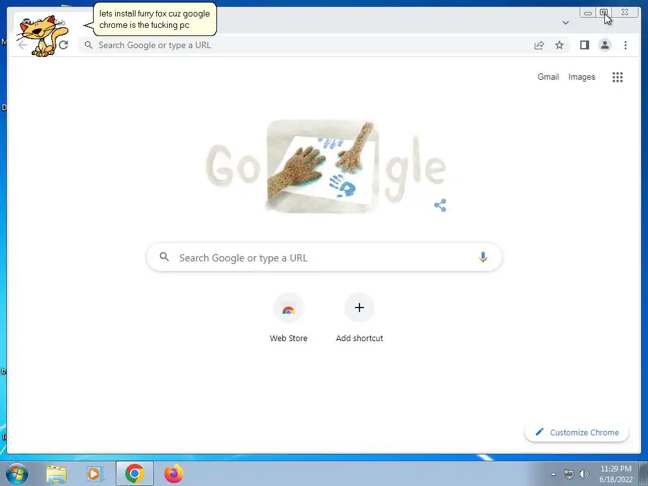648x486 pixels.
Task: Click Customize Chrome button
Action: (577, 432)
